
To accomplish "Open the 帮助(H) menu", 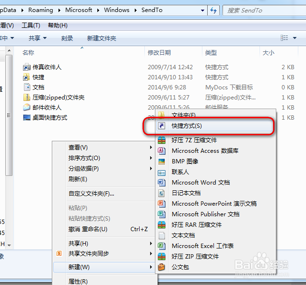I will [58, 25].
